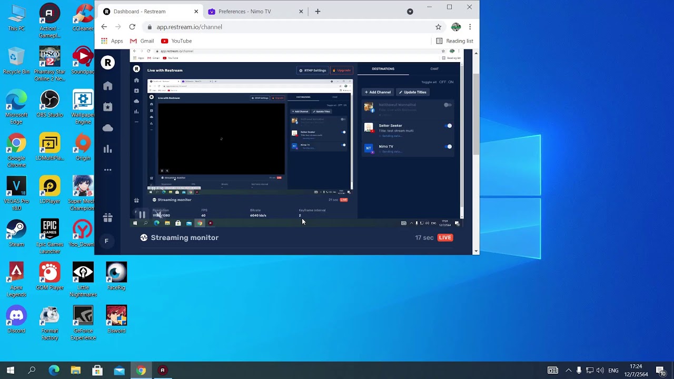
Task: Open the YouTube bookmark
Action: (x=176, y=41)
